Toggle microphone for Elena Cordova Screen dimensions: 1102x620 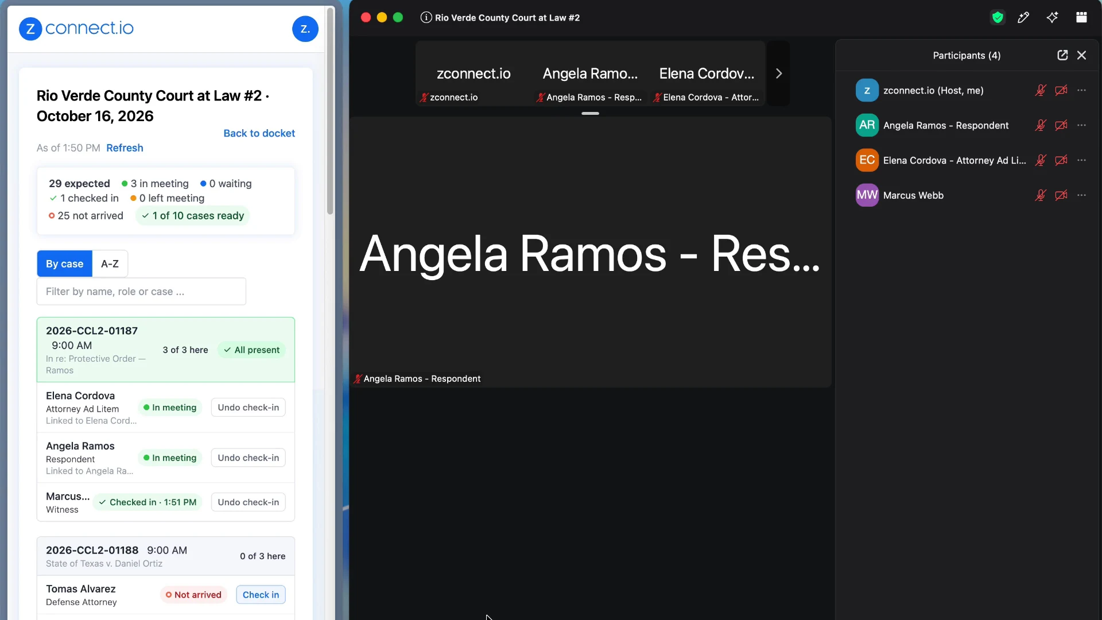(1041, 160)
